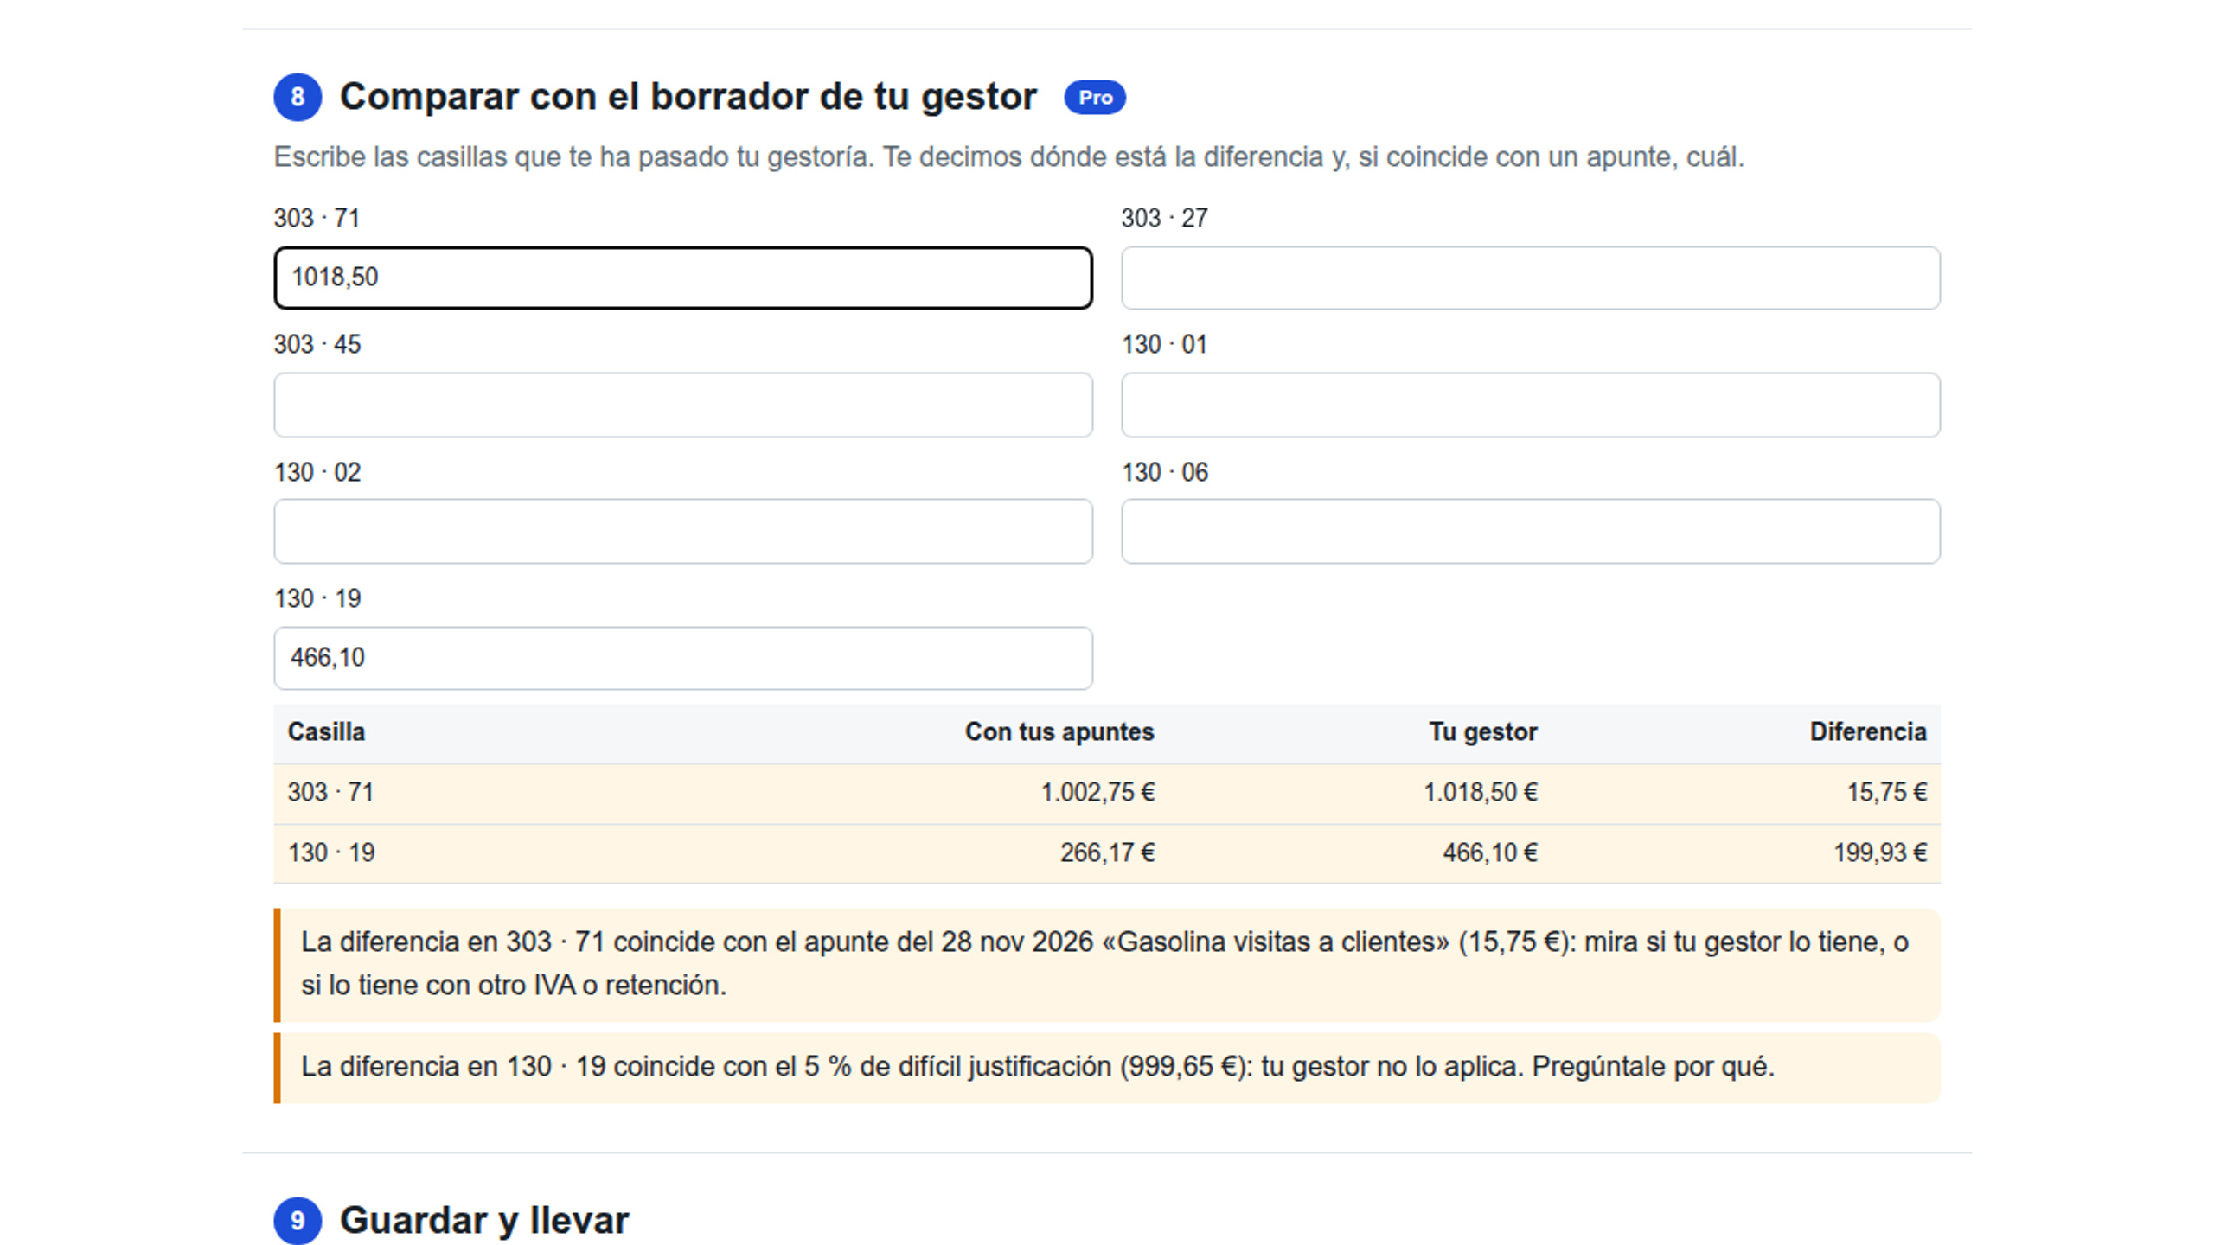
Task: Focus the empty 303 · 27 input field
Action: (x=1531, y=278)
